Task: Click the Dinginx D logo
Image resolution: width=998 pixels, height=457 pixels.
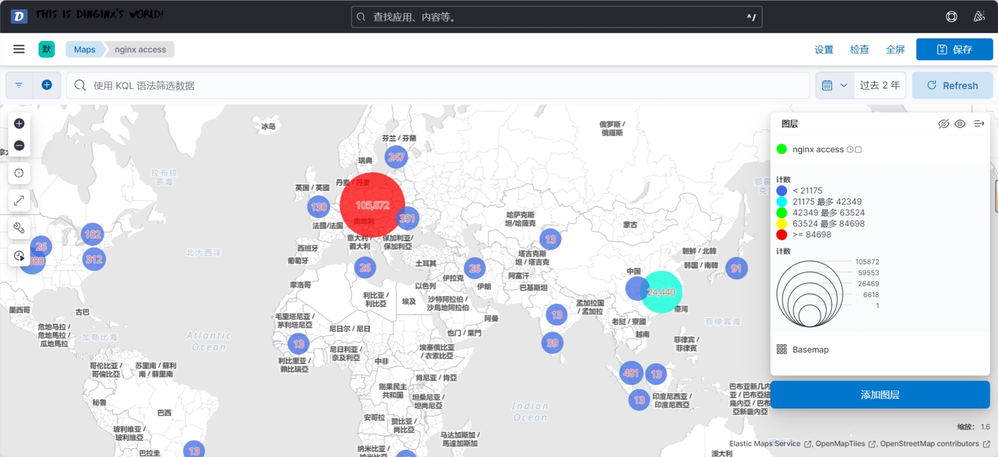Action: (x=19, y=16)
